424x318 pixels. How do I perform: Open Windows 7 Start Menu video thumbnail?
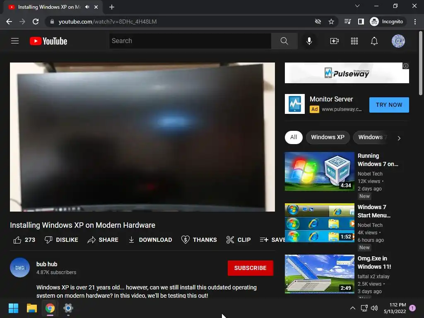(319, 223)
